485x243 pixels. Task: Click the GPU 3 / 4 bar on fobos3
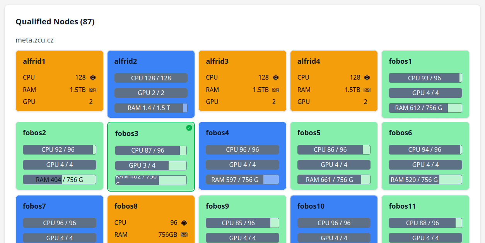[151, 165]
